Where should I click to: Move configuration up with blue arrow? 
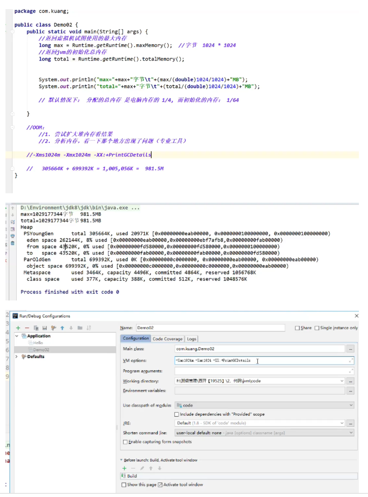(62, 328)
